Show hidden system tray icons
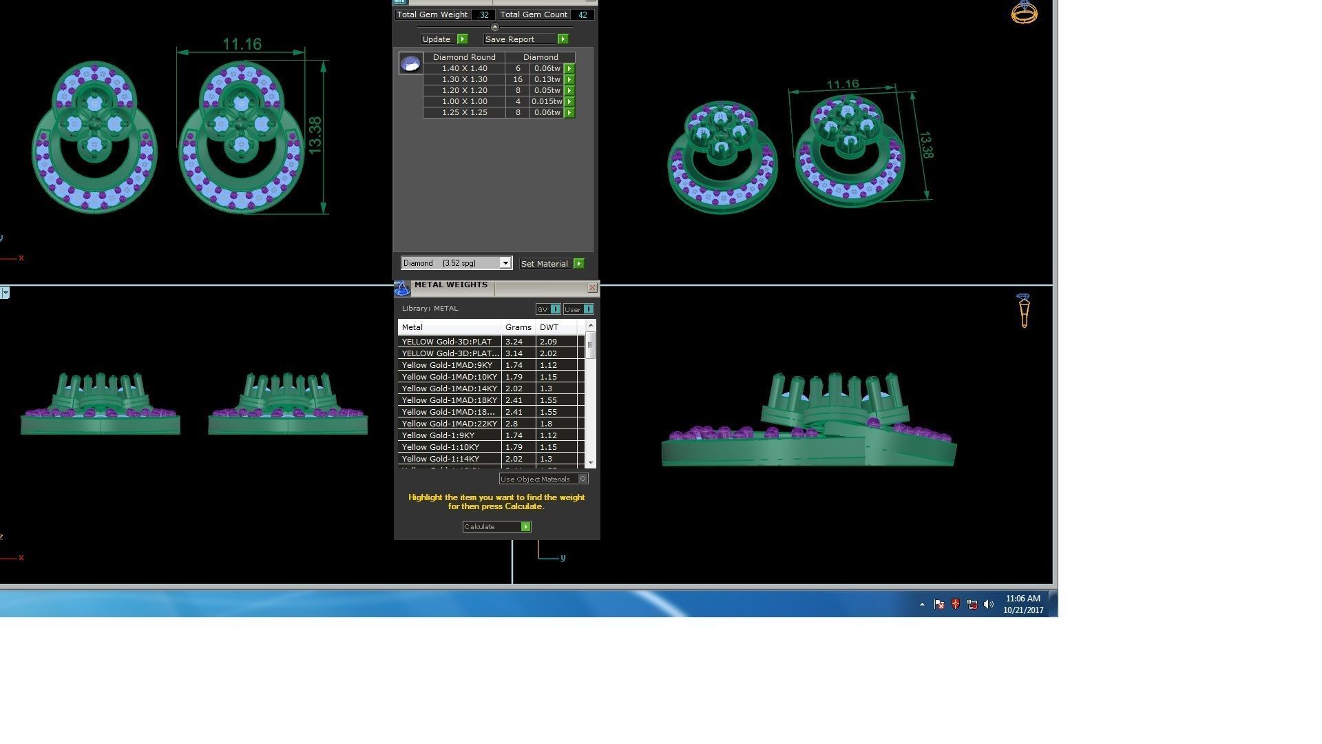 pos(922,604)
